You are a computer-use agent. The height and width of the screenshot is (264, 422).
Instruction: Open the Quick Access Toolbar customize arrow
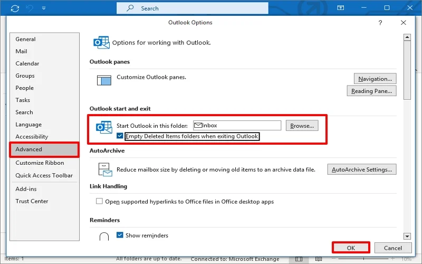(x=44, y=8)
